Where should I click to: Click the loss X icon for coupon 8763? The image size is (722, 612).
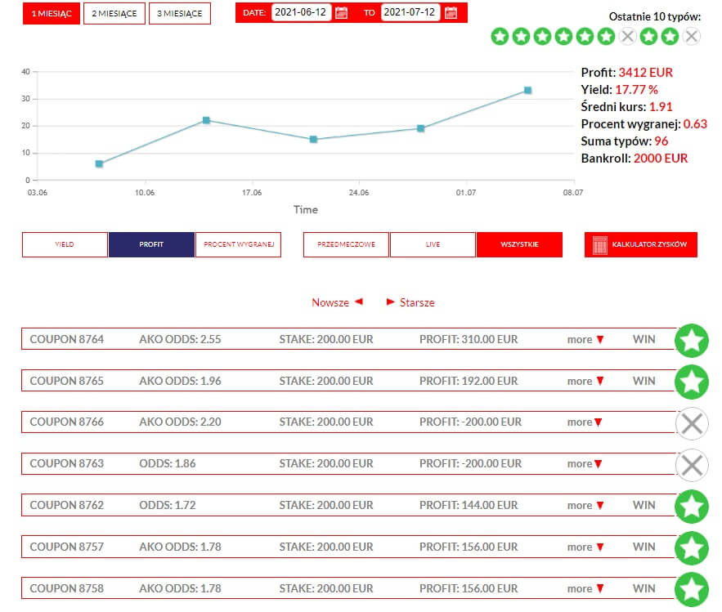691,465
